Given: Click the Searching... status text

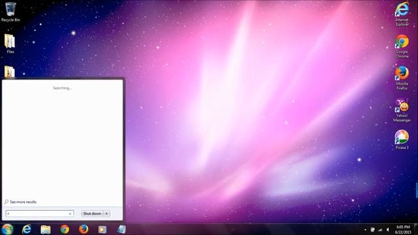Looking at the screenshot, I should pyautogui.click(x=62, y=88).
